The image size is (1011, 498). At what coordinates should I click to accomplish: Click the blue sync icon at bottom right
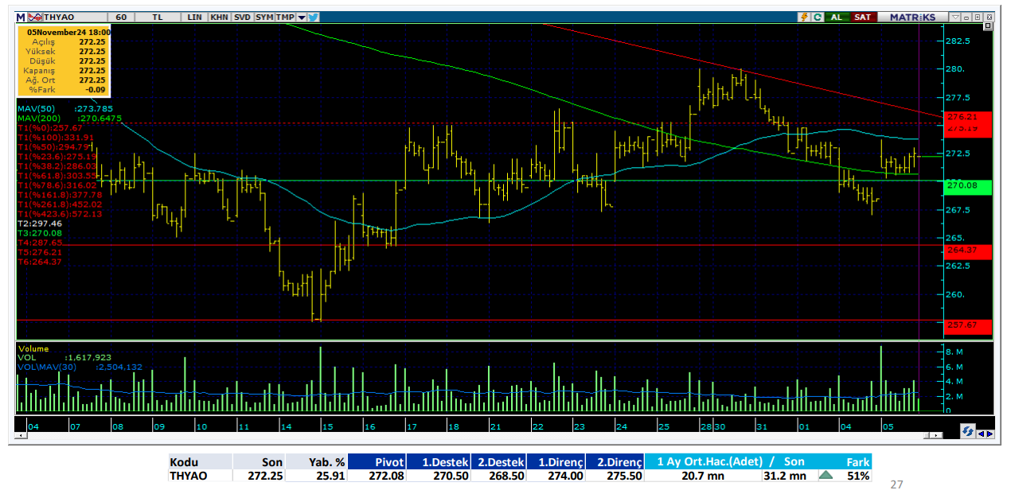point(967,431)
